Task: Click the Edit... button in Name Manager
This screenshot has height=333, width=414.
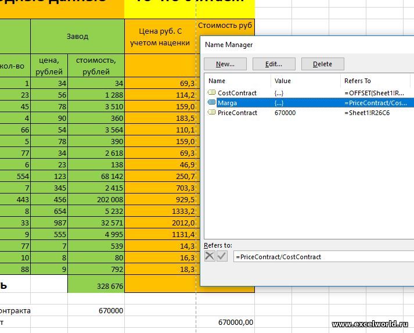Action: point(274,64)
